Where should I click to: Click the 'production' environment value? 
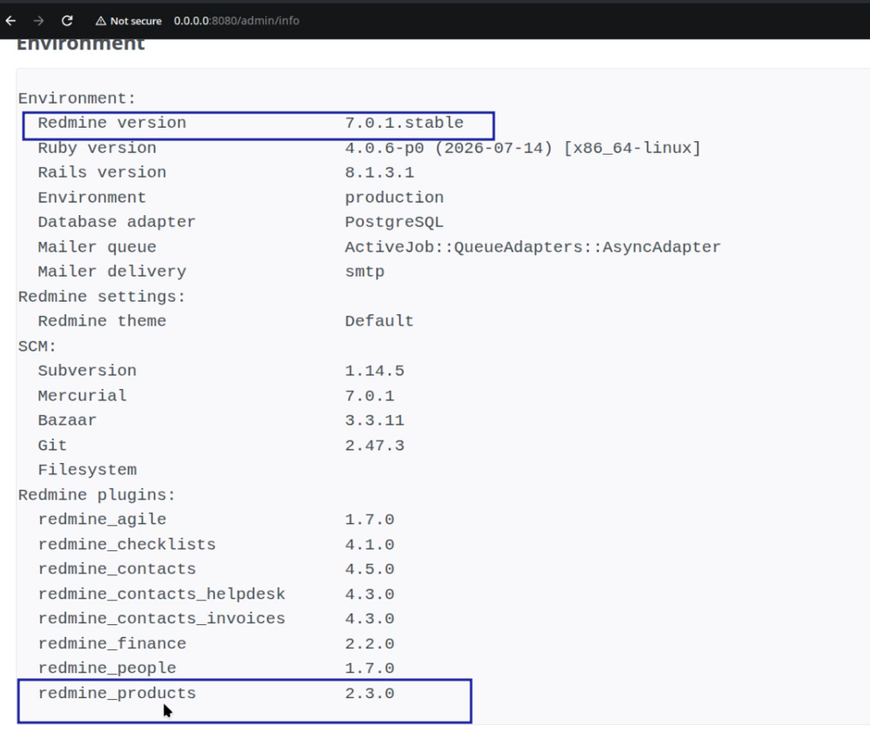click(x=394, y=198)
